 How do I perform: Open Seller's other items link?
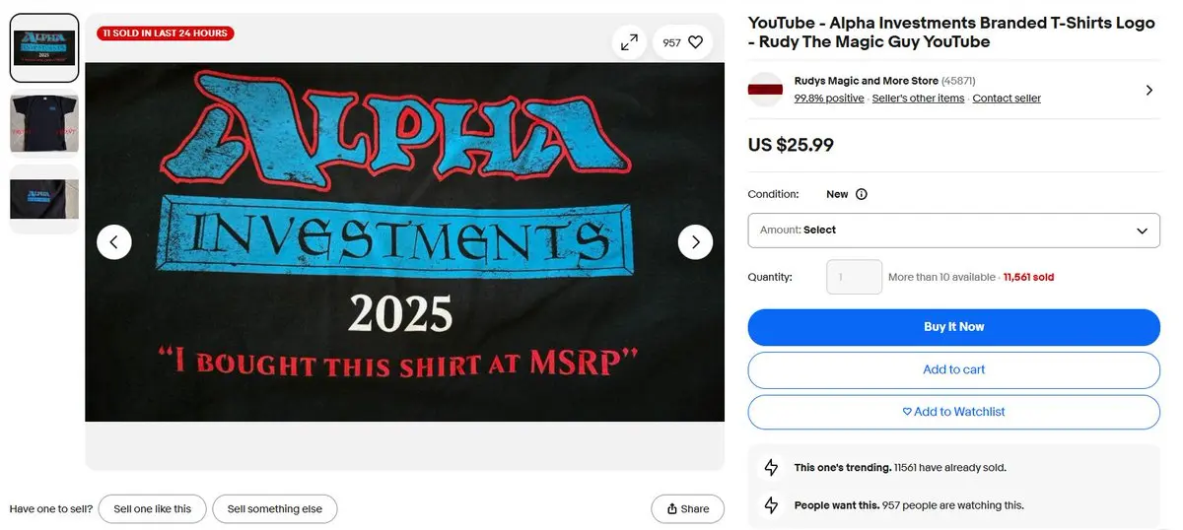click(x=918, y=99)
